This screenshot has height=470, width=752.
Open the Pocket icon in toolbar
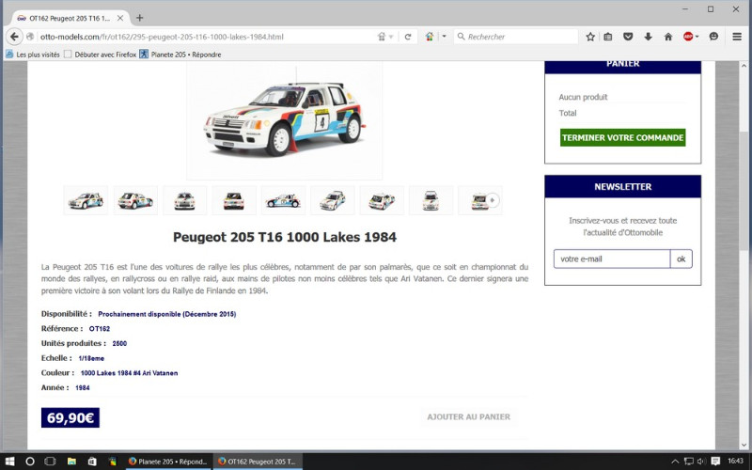click(628, 37)
